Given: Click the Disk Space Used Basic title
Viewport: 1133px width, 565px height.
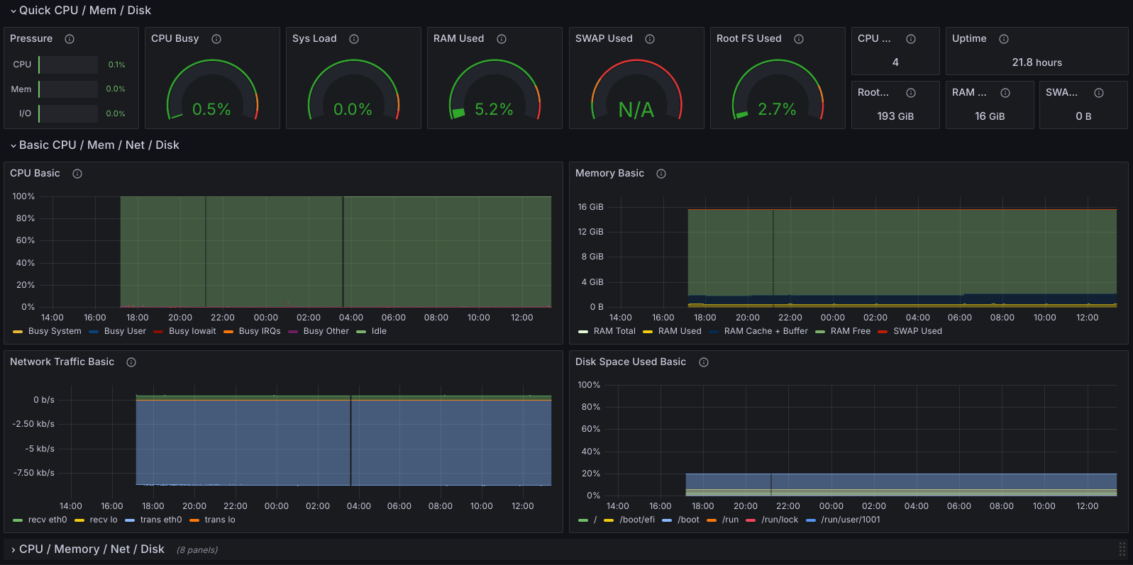Looking at the screenshot, I should (x=630, y=362).
